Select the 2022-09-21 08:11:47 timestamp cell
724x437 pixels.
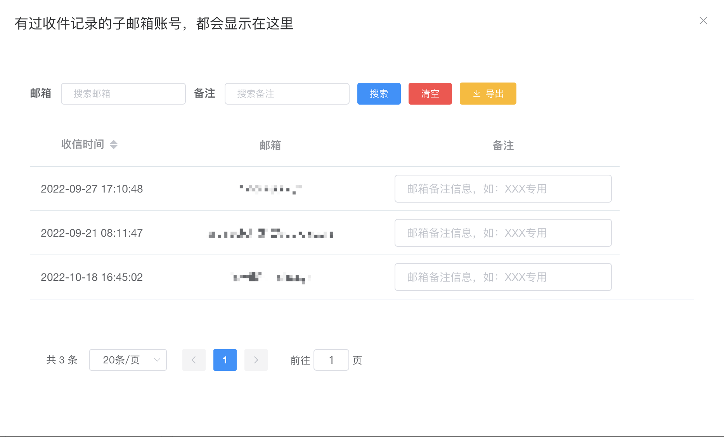(92, 233)
